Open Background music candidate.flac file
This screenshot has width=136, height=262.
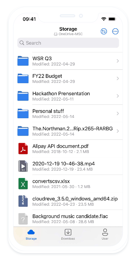(70, 219)
